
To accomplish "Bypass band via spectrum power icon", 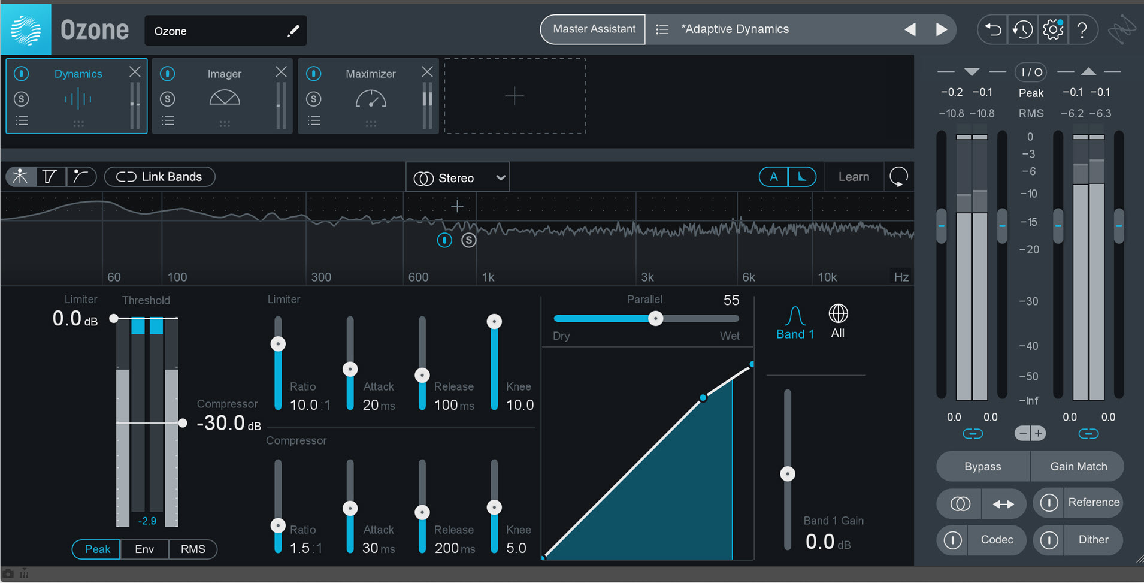I will pos(444,240).
